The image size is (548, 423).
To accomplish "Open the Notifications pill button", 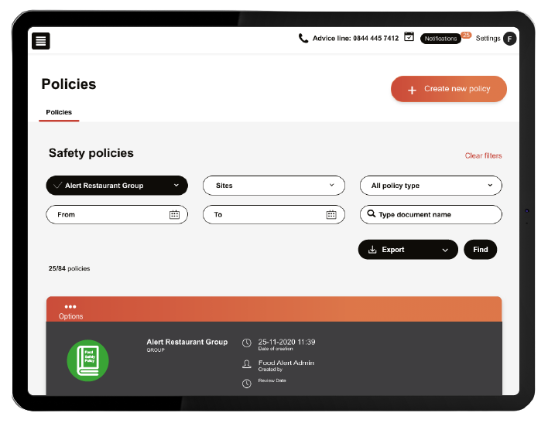I will click(x=440, y=39).
